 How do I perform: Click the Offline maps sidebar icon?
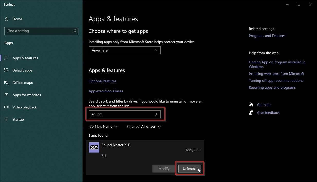tap(7, 83)
